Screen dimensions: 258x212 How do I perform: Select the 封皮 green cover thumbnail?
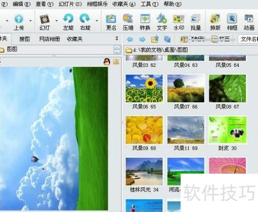tap(228, 130)
